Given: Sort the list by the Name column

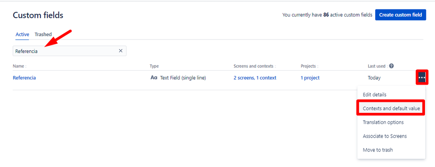Looking at the screenshot, I should pyautogui.click(x=20, y=66).
